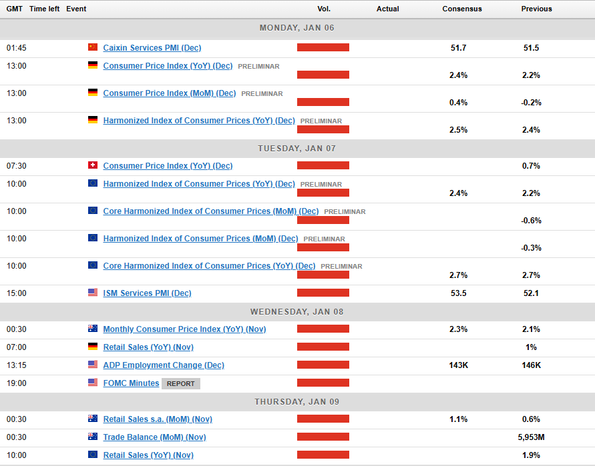
Task: Open the ADP Employment Change (Dec) link
Action: [x=164, y=365]
